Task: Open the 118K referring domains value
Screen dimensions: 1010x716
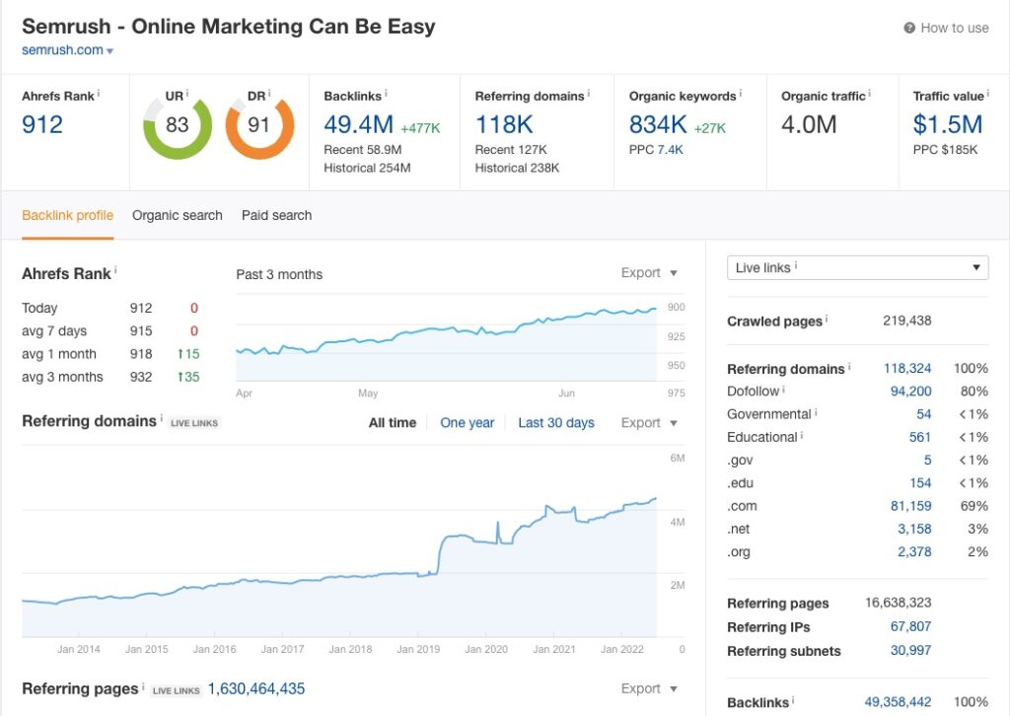Action: (504, 124)
